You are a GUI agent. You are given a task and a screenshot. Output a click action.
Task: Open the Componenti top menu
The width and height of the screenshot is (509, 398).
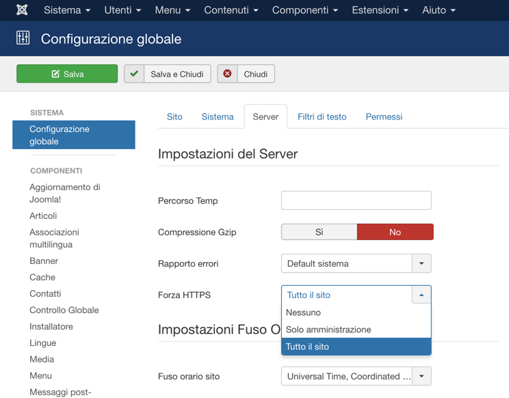tap(305, 10)
